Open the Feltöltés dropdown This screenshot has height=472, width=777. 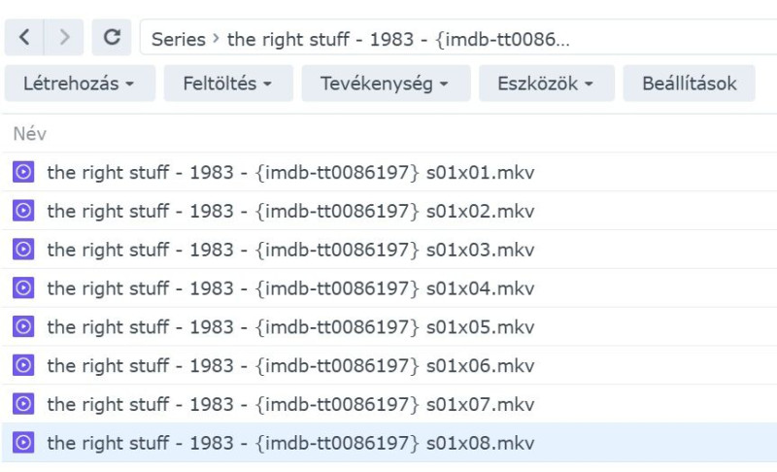pyautogui.click(x=228, y=84)
